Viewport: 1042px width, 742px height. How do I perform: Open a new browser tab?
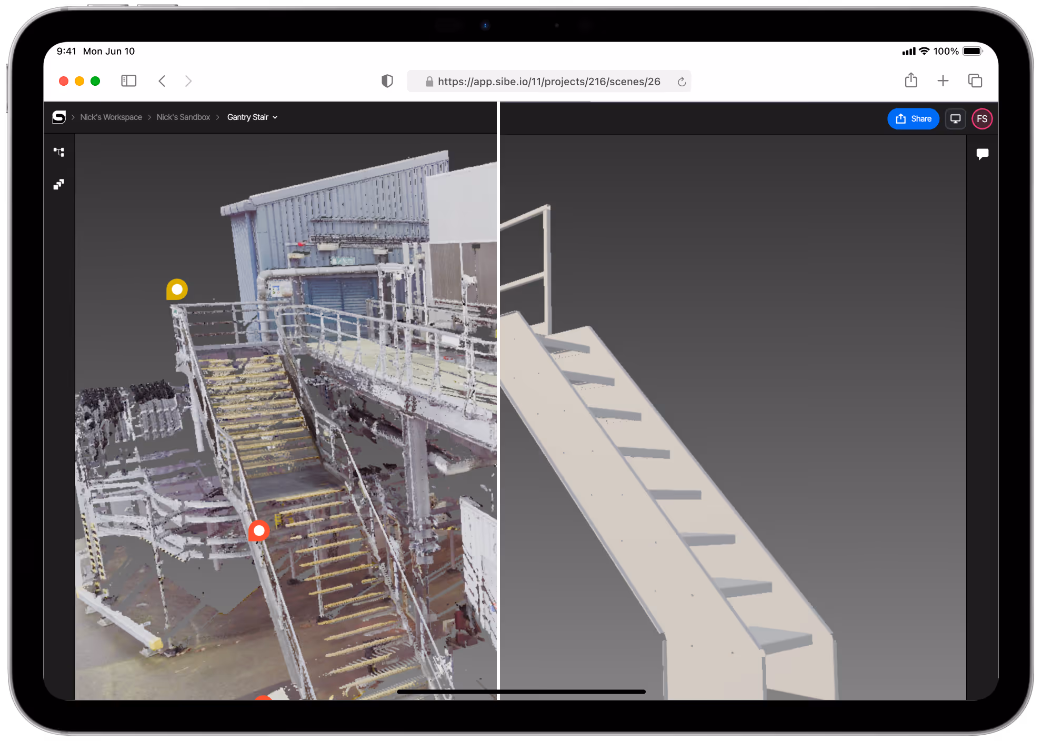click(x=943, y=81)
